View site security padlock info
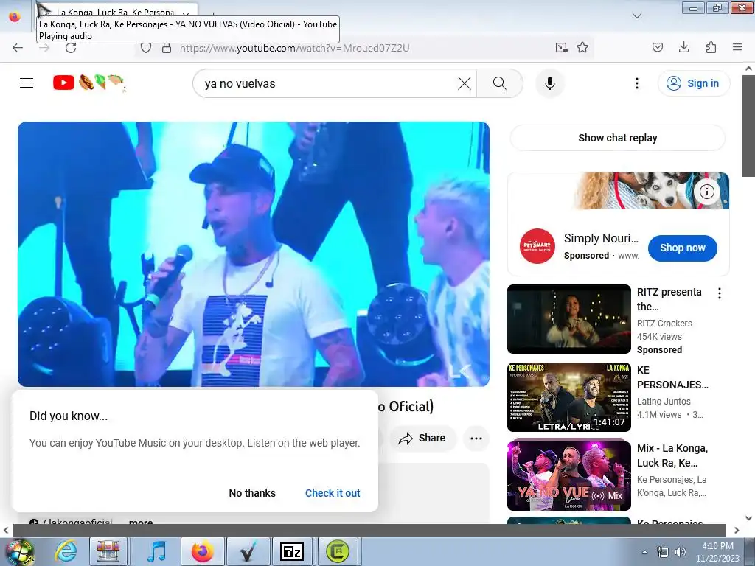Viewport: 755px width, 566px height. tap(167, 48)
